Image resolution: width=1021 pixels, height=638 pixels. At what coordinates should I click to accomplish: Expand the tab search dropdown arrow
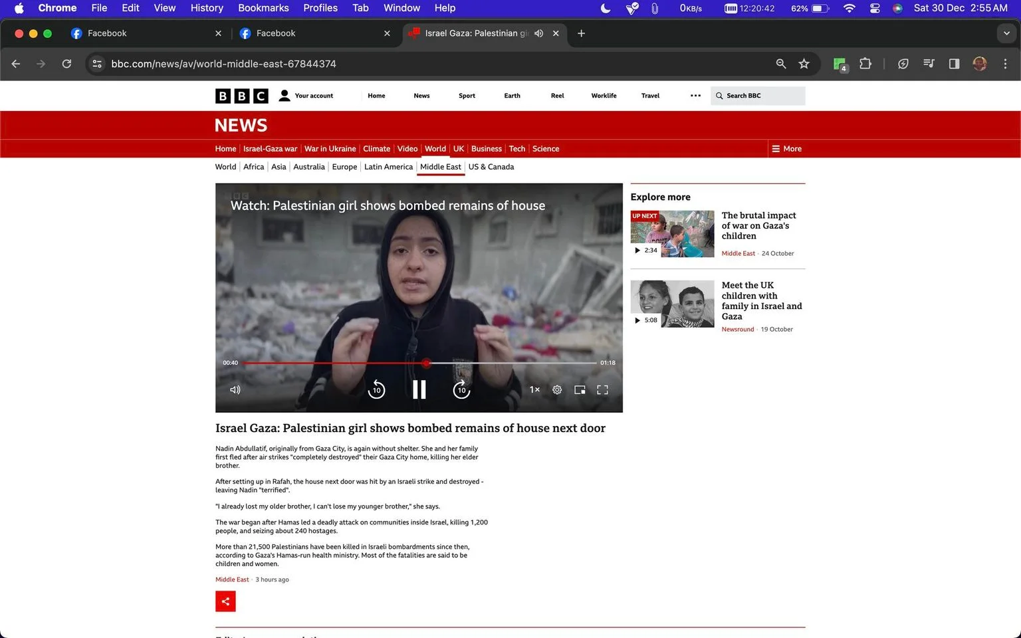[x=1006, y=33]
